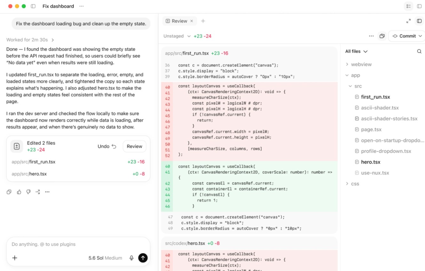Viewport: 425px width, 271px height.
Task: Click the Review button in edited files card
Action: (x=134, y=147)
